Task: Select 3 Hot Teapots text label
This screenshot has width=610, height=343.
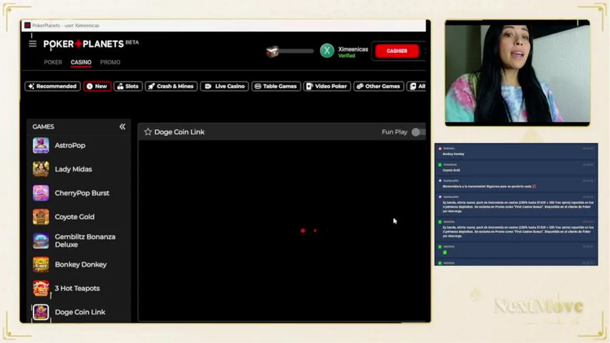Action: [77, 288]
